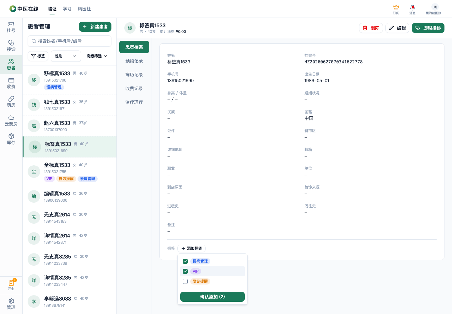The width and height of the screenshot is (452, 314).
Task: Click the 编辑 edit button
Action: pyautogui.click(x=397, y=28)
